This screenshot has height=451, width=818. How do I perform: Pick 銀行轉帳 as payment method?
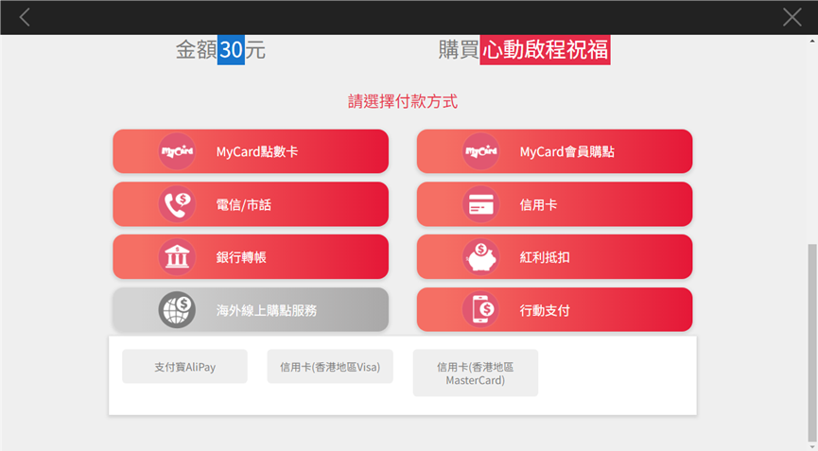click(x=251, y=257)
